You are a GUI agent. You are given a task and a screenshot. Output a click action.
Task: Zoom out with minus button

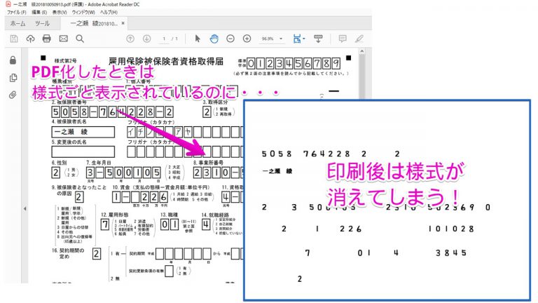click(230, 39)
